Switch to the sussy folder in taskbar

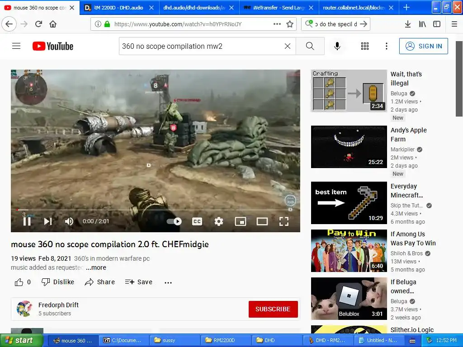click(x=174, y=340)
